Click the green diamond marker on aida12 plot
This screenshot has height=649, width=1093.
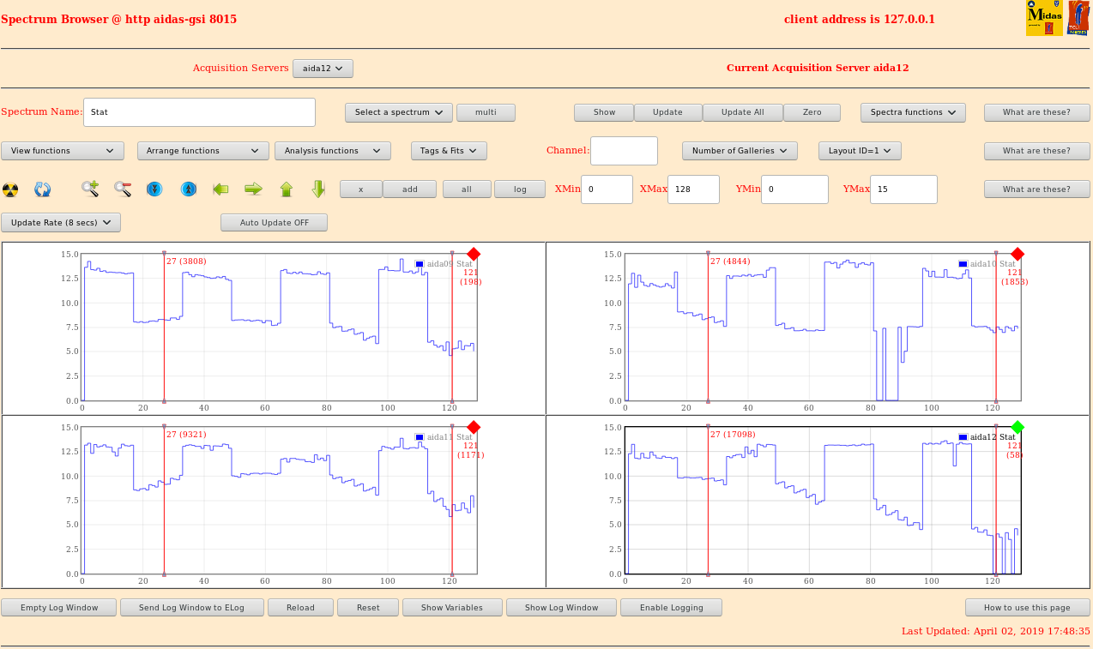coord(1018,427)
